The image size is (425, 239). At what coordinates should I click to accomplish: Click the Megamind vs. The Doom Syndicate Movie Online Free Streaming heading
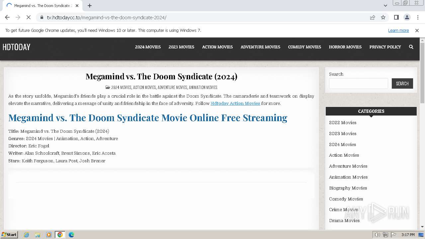(x=148, y=118)
